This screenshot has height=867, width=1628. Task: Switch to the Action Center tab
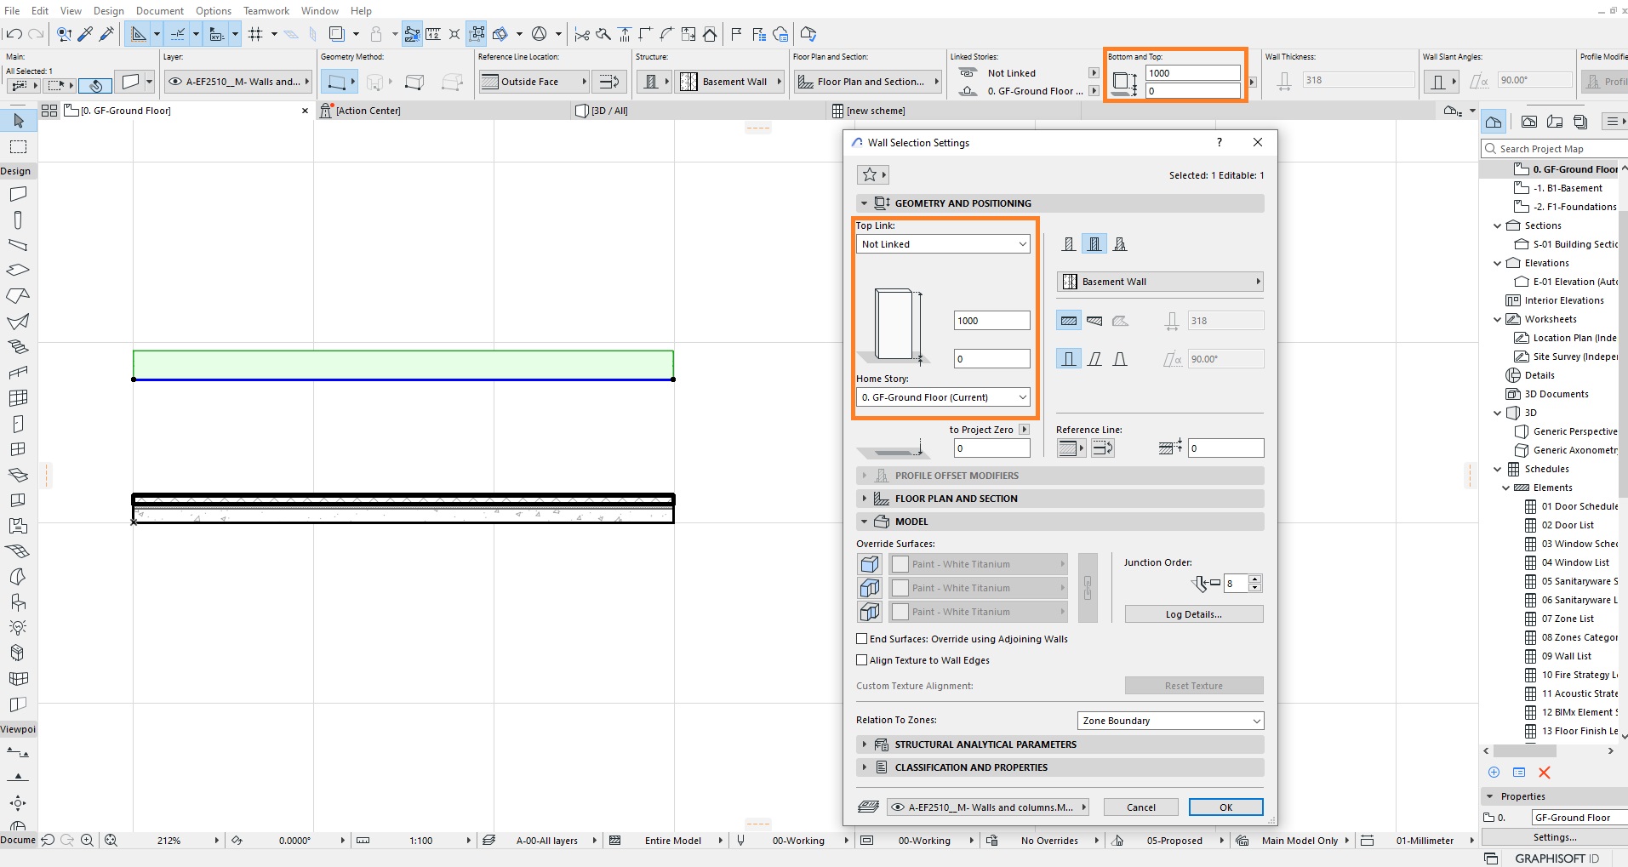point(368,111)
